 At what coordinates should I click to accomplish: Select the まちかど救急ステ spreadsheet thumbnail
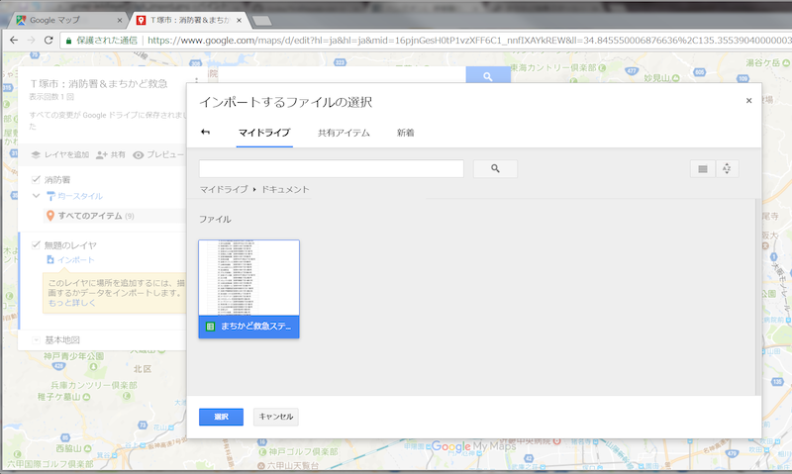point(249,289)
